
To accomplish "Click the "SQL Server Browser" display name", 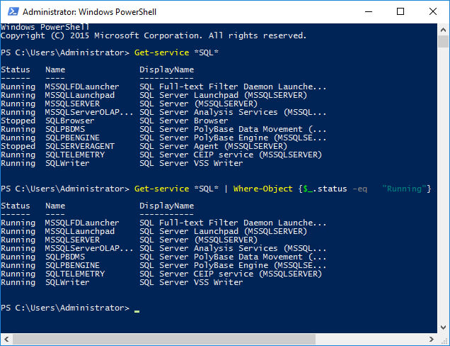I will click(x=184, y=121).
